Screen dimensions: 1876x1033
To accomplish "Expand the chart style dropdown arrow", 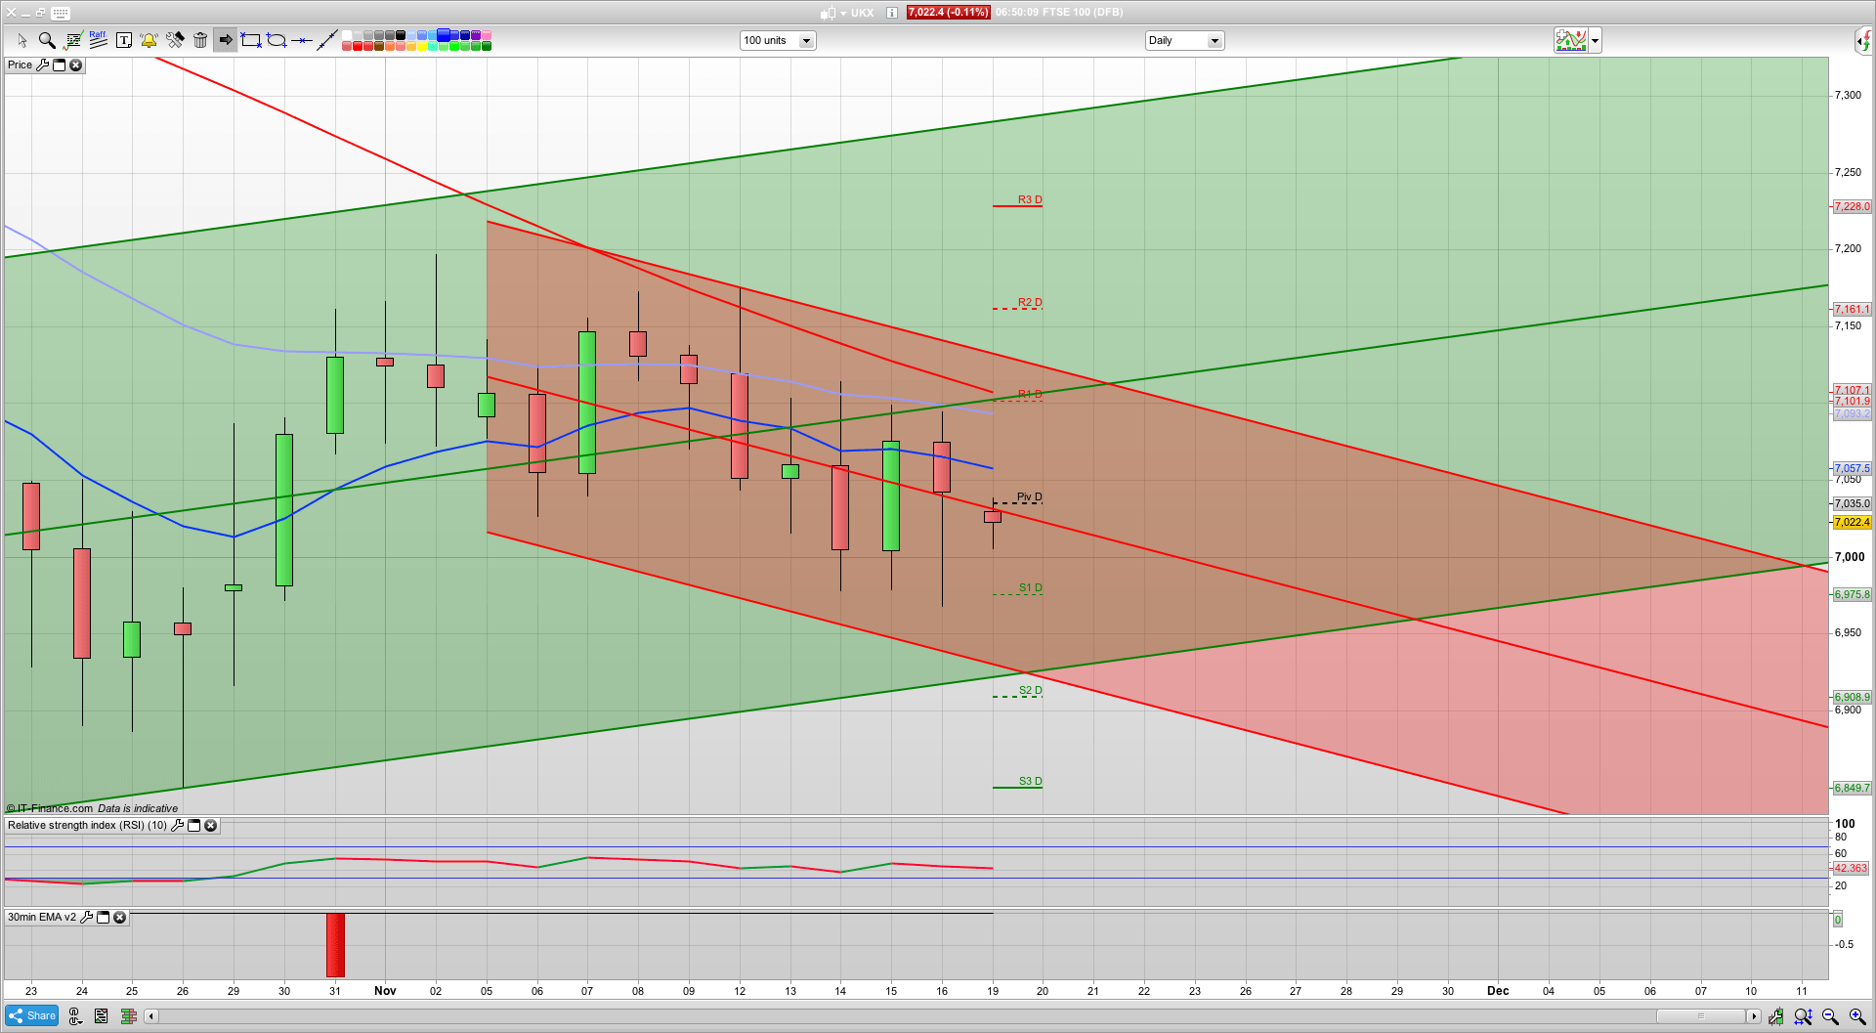I will (1594, 40).
